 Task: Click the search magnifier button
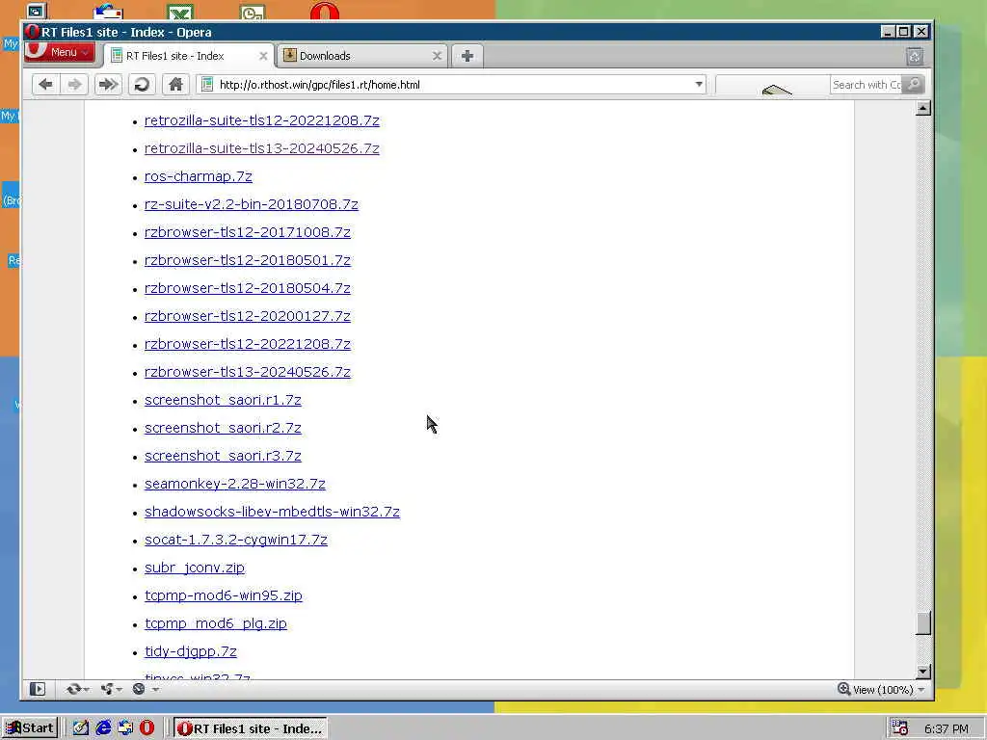[x=914, y=85]
